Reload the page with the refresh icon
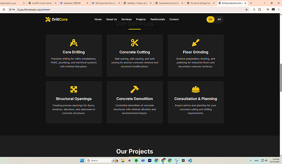 (4, 10)
